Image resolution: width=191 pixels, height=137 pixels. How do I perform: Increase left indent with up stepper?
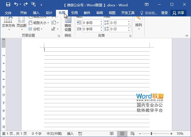101,22
